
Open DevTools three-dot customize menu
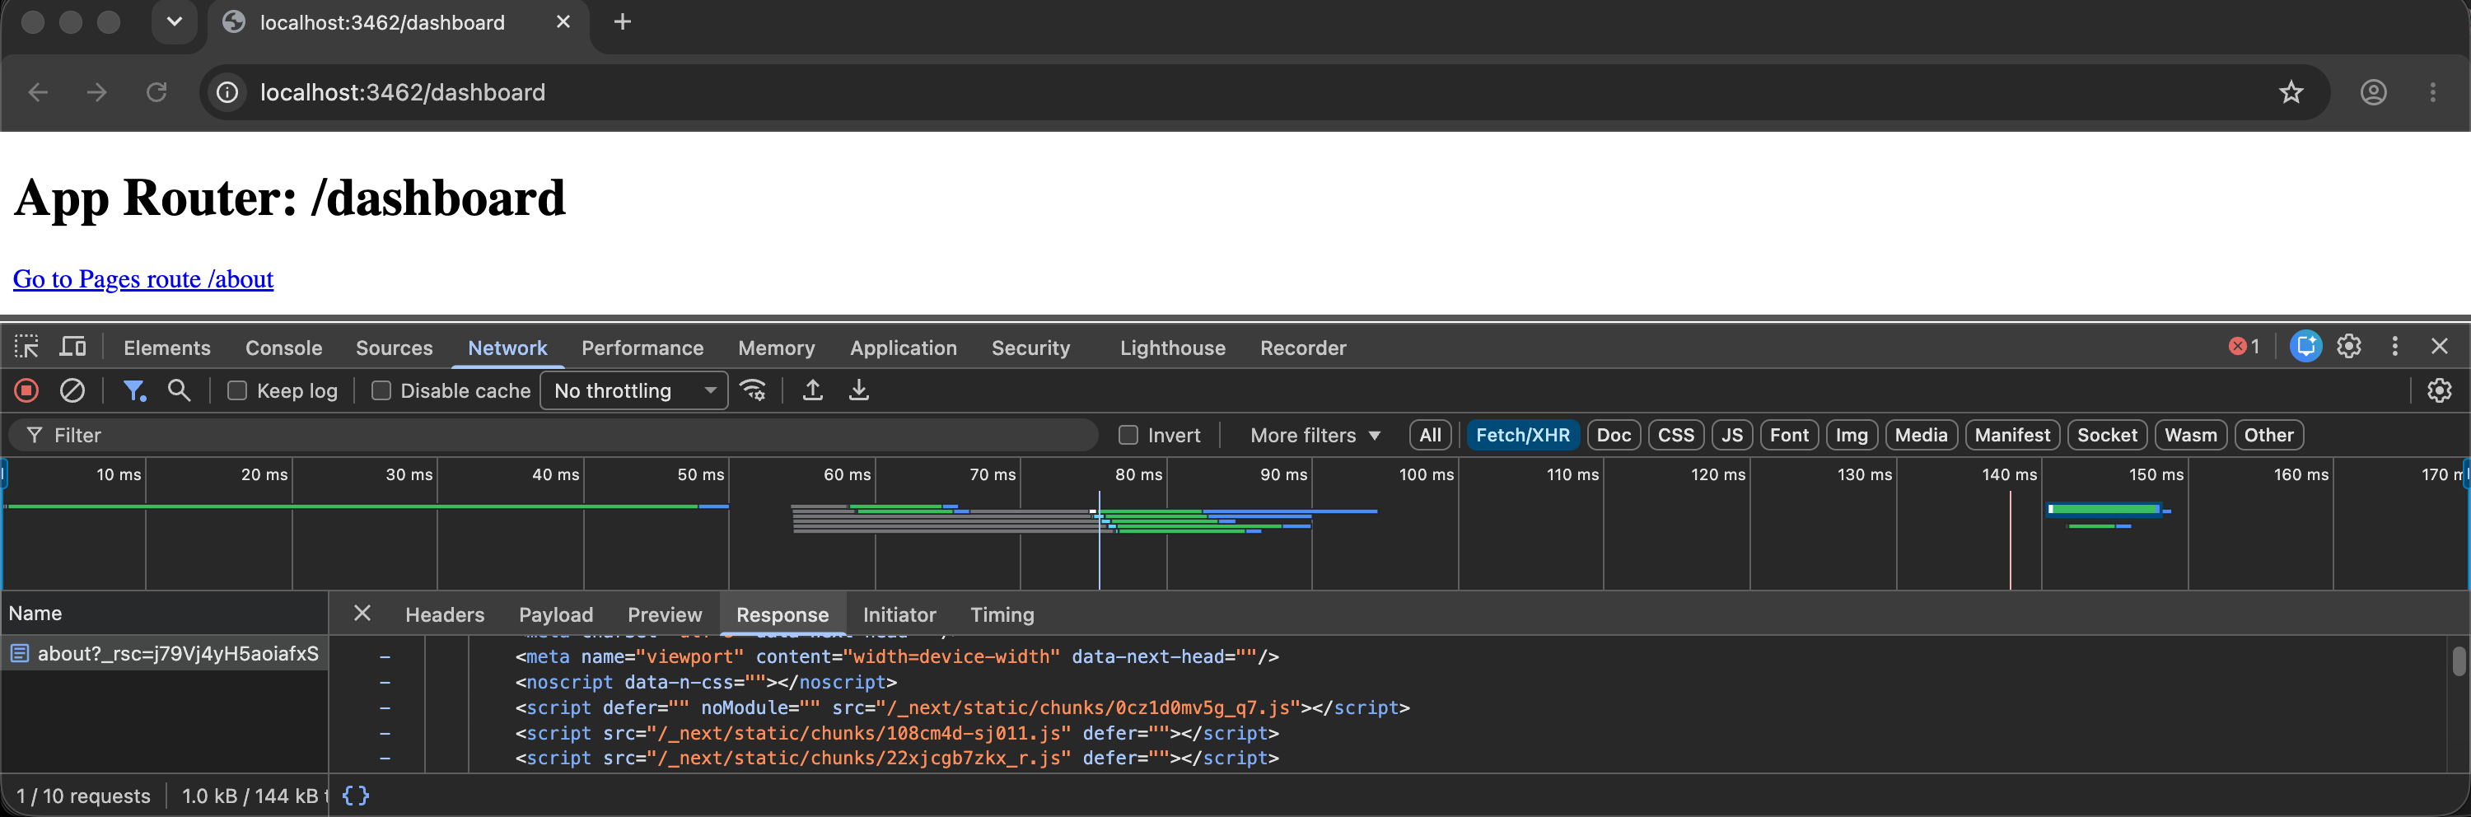2395,346
